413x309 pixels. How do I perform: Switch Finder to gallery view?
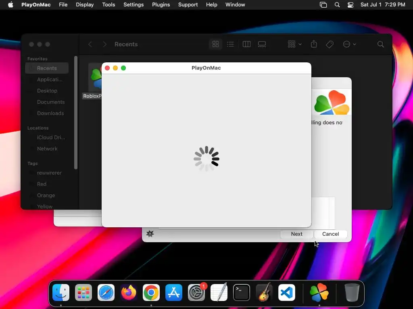262,44
